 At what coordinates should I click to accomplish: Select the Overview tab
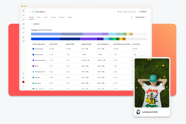pos(31,17)
